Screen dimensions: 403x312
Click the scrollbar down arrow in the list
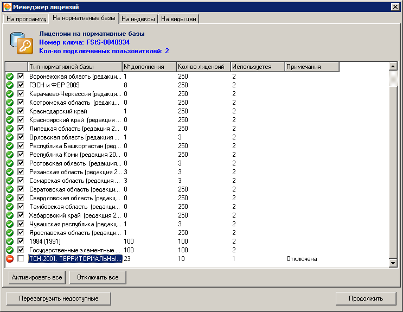click(x=394, y=263)
